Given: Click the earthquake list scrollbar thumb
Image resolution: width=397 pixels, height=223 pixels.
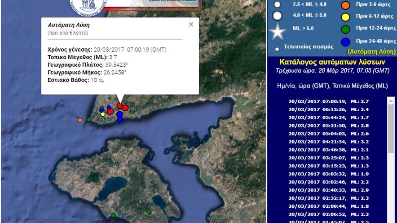Looking at the screenshot, I should pos(391,128).
